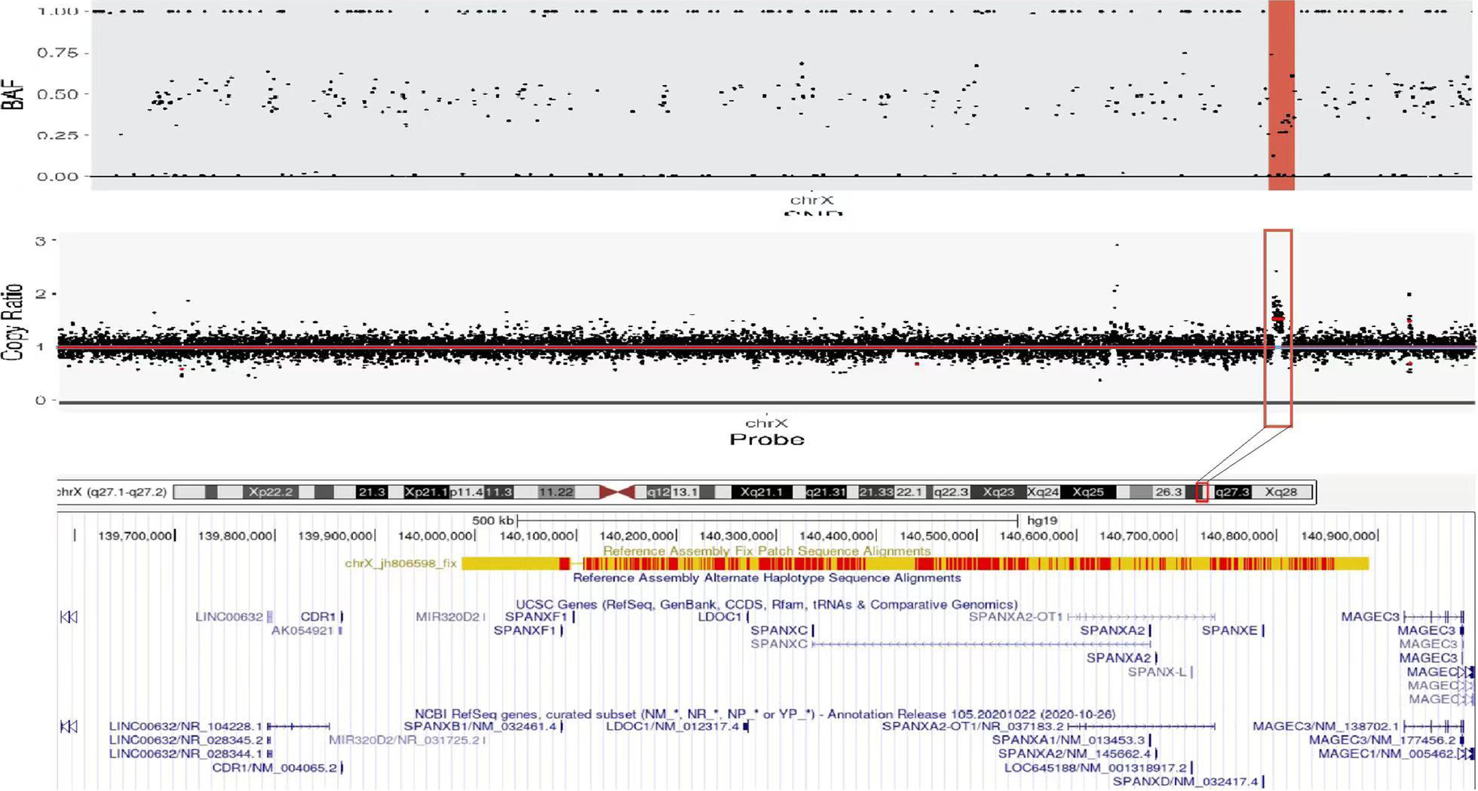Select the Xp21.1 band on the ideogram
This screenshot has height=791, width=1478.
coord(426,492)
